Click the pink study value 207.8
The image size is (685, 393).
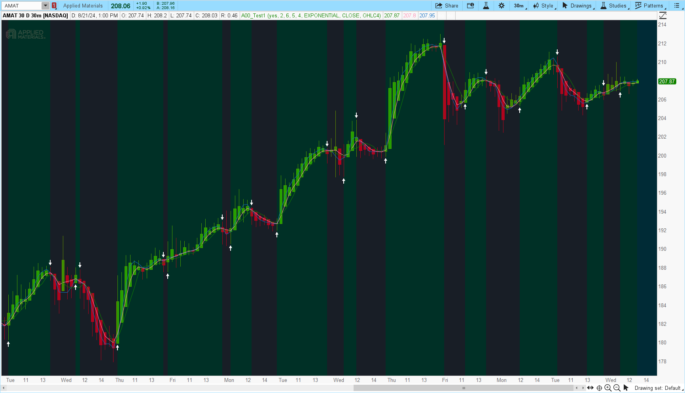tap(410, 15)
